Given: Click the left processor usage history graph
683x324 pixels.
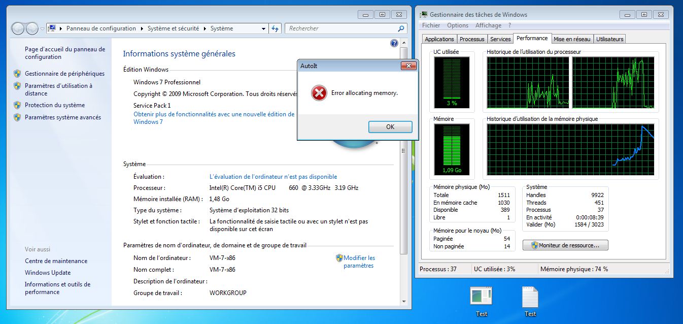Looking at the screenshot, I should point(528,82).
